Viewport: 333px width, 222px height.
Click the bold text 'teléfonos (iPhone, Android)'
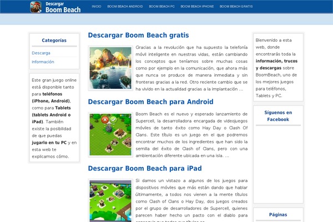coord(51,97)
